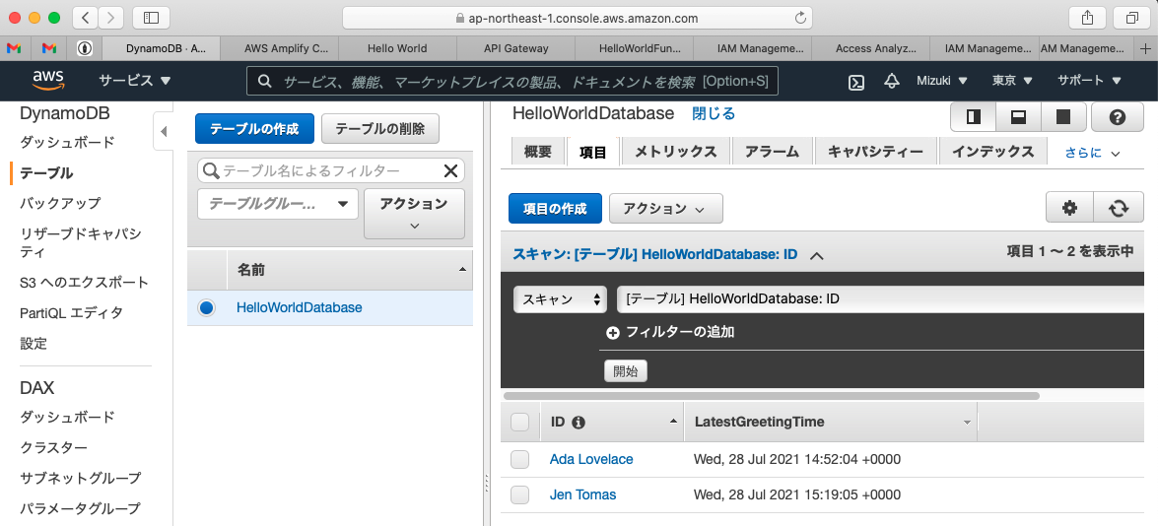Screen dimensions: 1158x526
Task: Launch AWS CloudShell icon
Action: pos(856,82)
